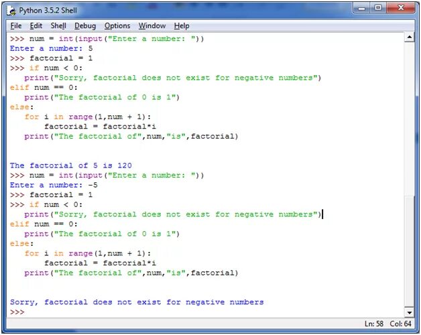The image size is (421, 335).
Task: Click the output 'The factorial of 5 is 120'
Action: [71, 165]
